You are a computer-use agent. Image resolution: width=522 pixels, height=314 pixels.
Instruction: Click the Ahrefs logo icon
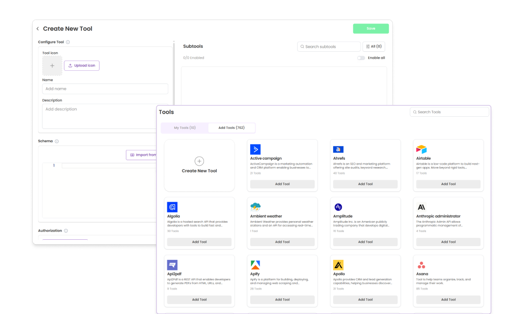[x=338, y=149]
